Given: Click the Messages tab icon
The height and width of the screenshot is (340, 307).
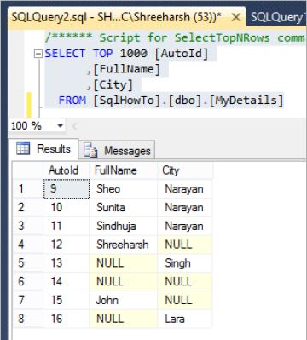Looking at the screenshot, I should point(90,150).
